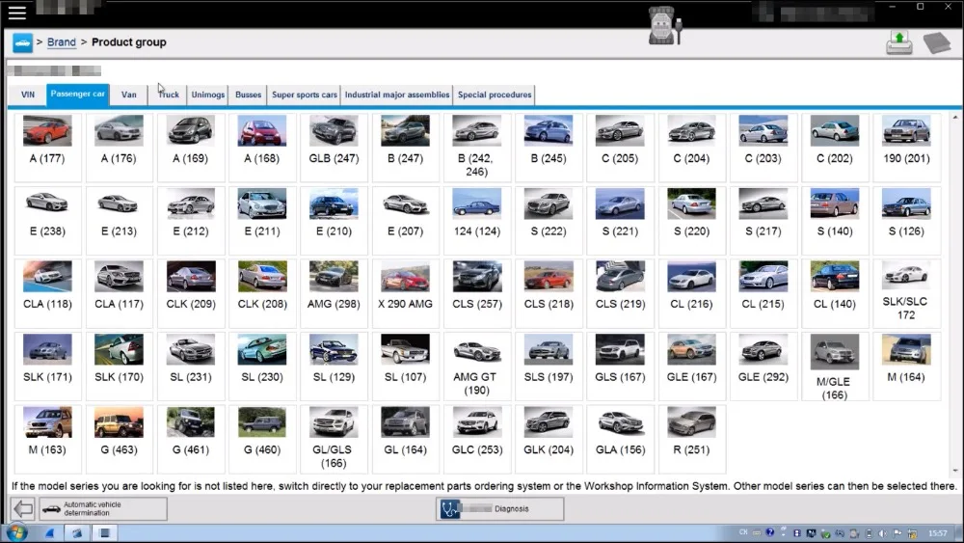Open Windows Start menu
This screenshot has width=964, height=543.
(x=15, y=532)
